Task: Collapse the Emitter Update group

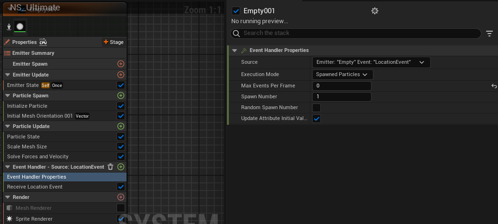Action: pyautogui.click(x=8, y=75)
